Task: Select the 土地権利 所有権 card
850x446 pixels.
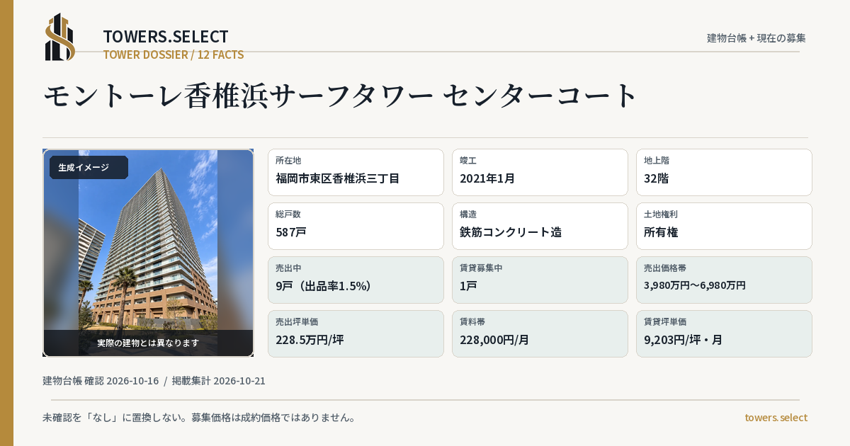Action: (x=724, y=226)
